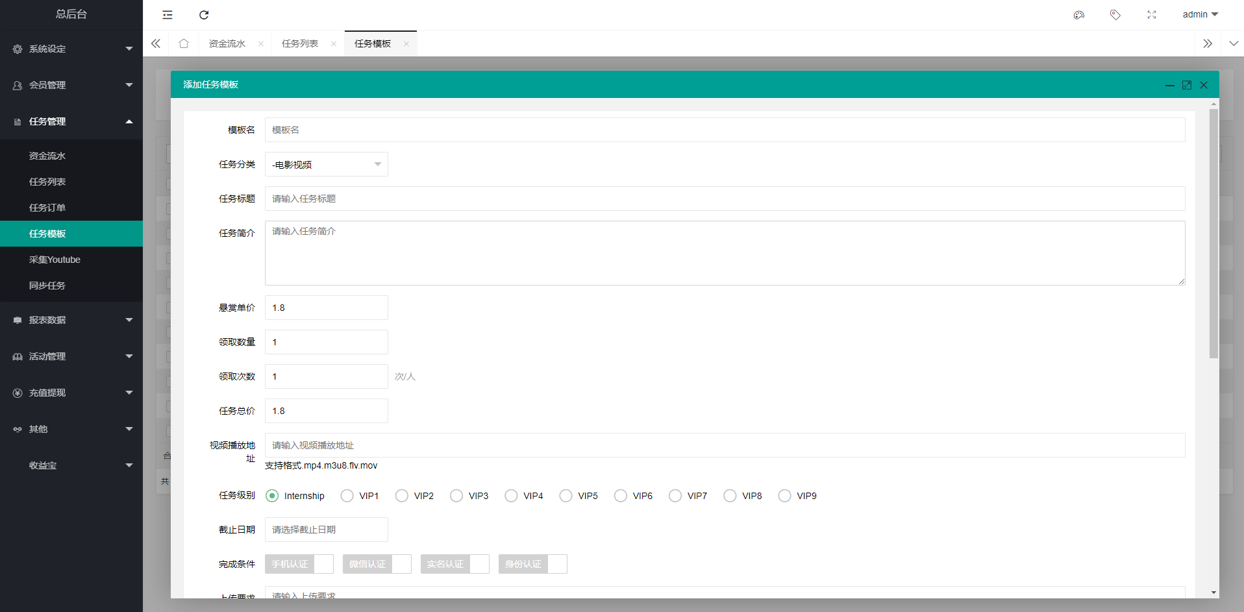Toggle fullscreen with the expand icon
This screenshot has height=612, width=1244.
pos(1152,15)
